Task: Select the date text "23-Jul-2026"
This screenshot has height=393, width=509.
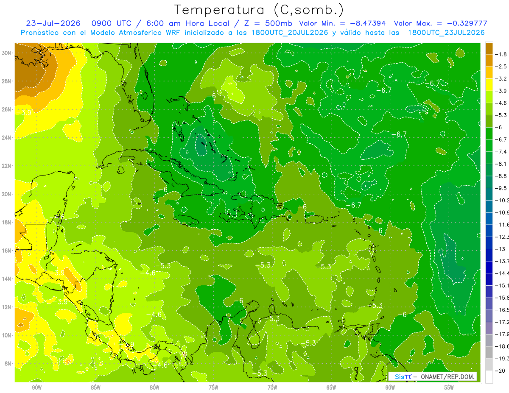Action: (x=53, y=23)
